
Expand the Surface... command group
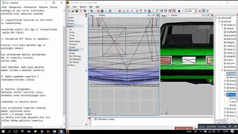(71, 65)
